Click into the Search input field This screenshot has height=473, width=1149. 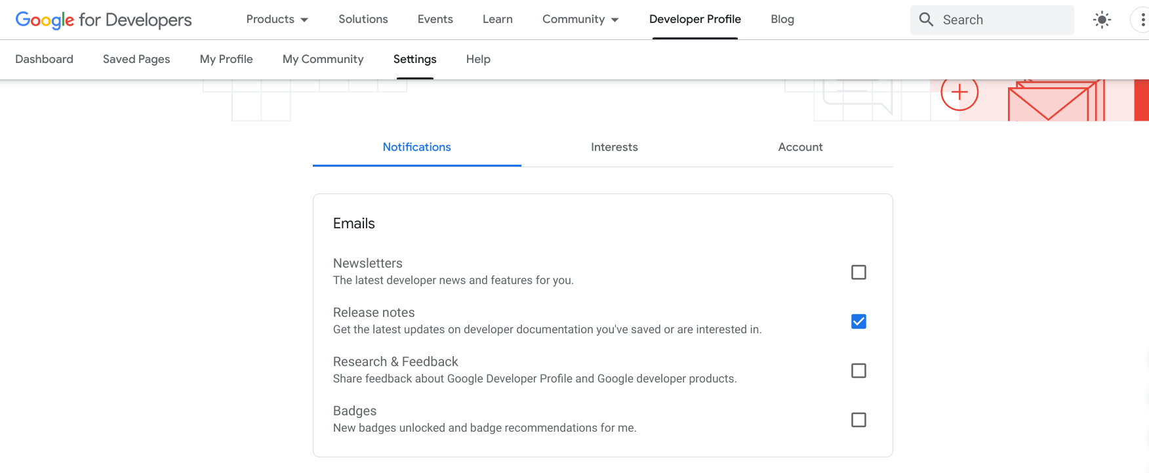tap(1003, 20)
